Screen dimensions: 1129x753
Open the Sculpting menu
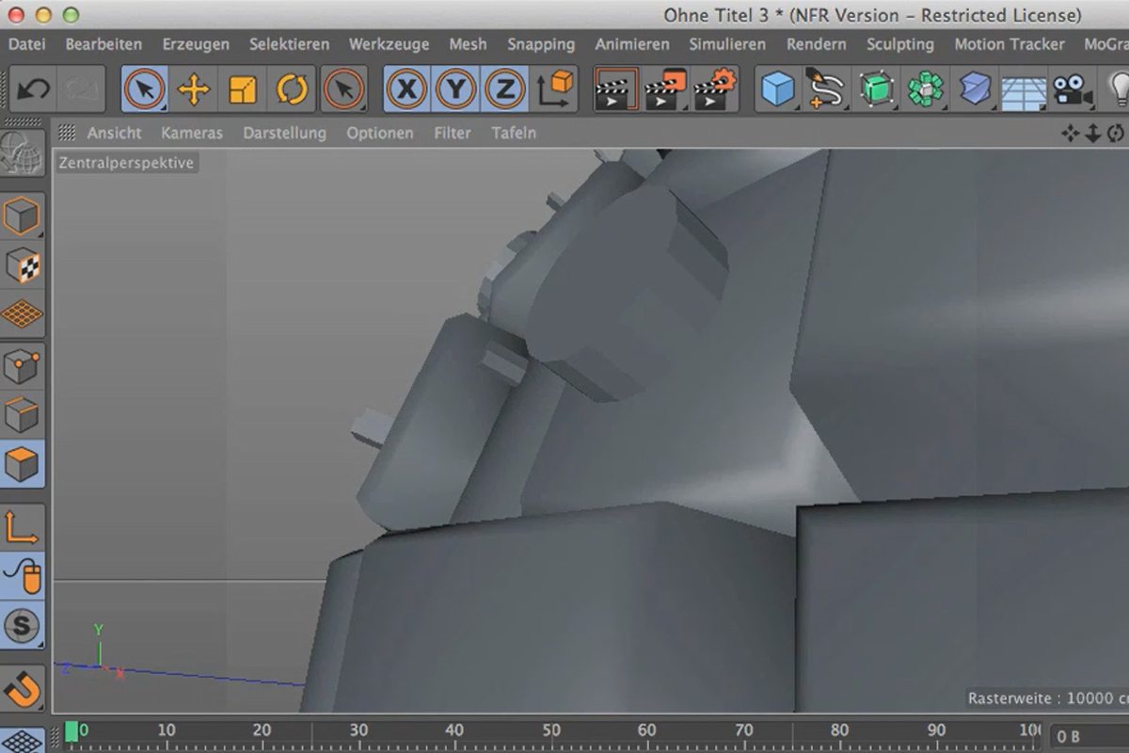900,44
